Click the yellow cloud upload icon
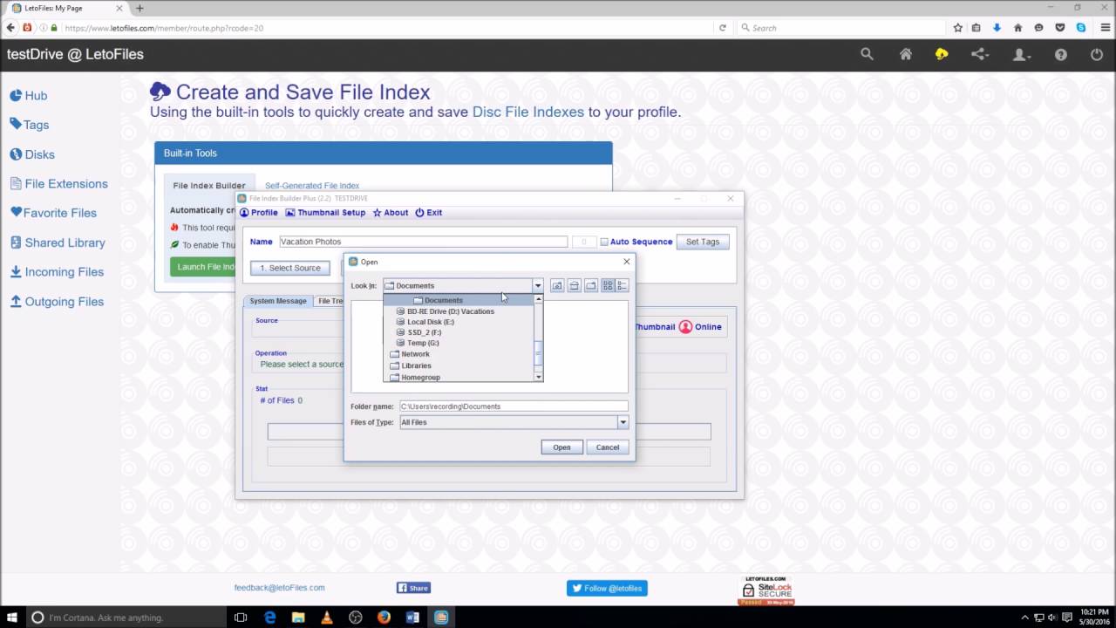 [x=942, y=54]
